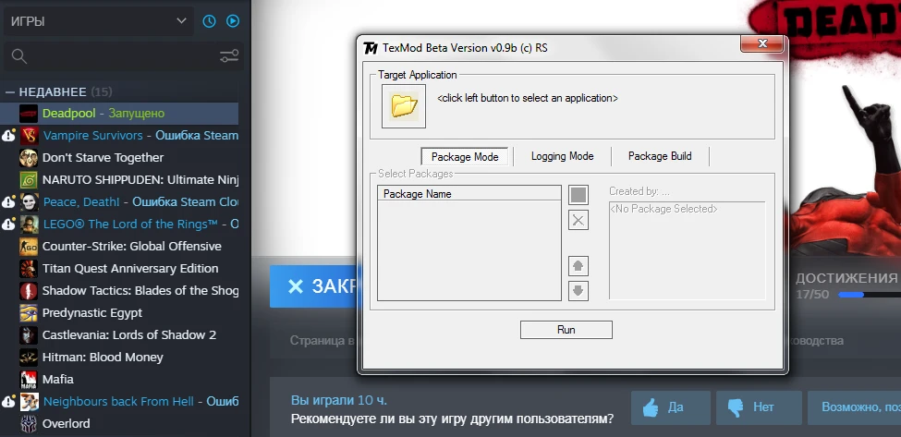
Task: Click the Don't Starve Together game icon
Action: (29, 157)
